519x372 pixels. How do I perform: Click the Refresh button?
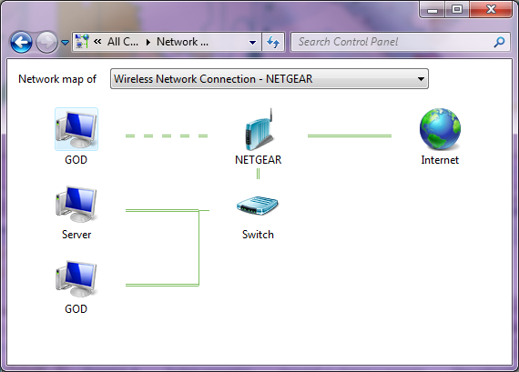tap(273, 42)
